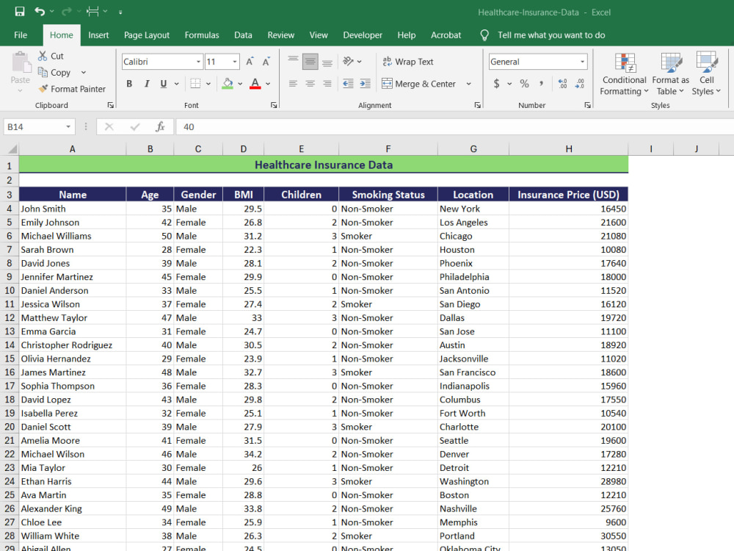This screenshot has height=551, width=734.
Task: Click the Align Left icon
Action: pyautogui.click(x=293, y=84)
